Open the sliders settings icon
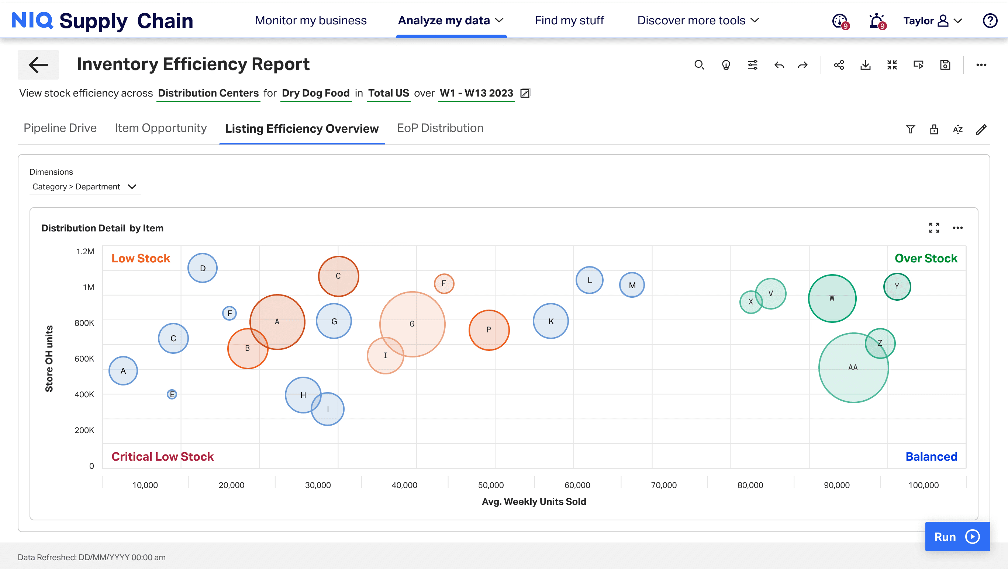The image size is (1008, 569). (752, 65)
